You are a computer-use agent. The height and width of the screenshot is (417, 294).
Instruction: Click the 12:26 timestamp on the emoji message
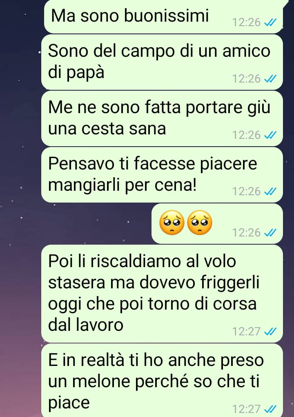pos(246,233)
